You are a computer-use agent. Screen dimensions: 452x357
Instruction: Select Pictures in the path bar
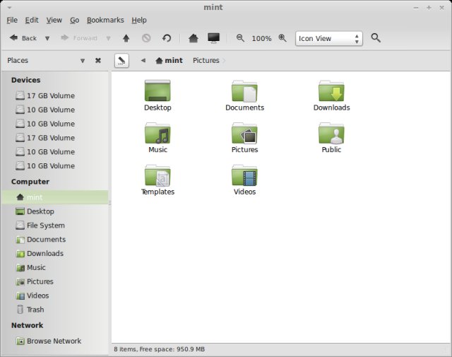(206, 60)
